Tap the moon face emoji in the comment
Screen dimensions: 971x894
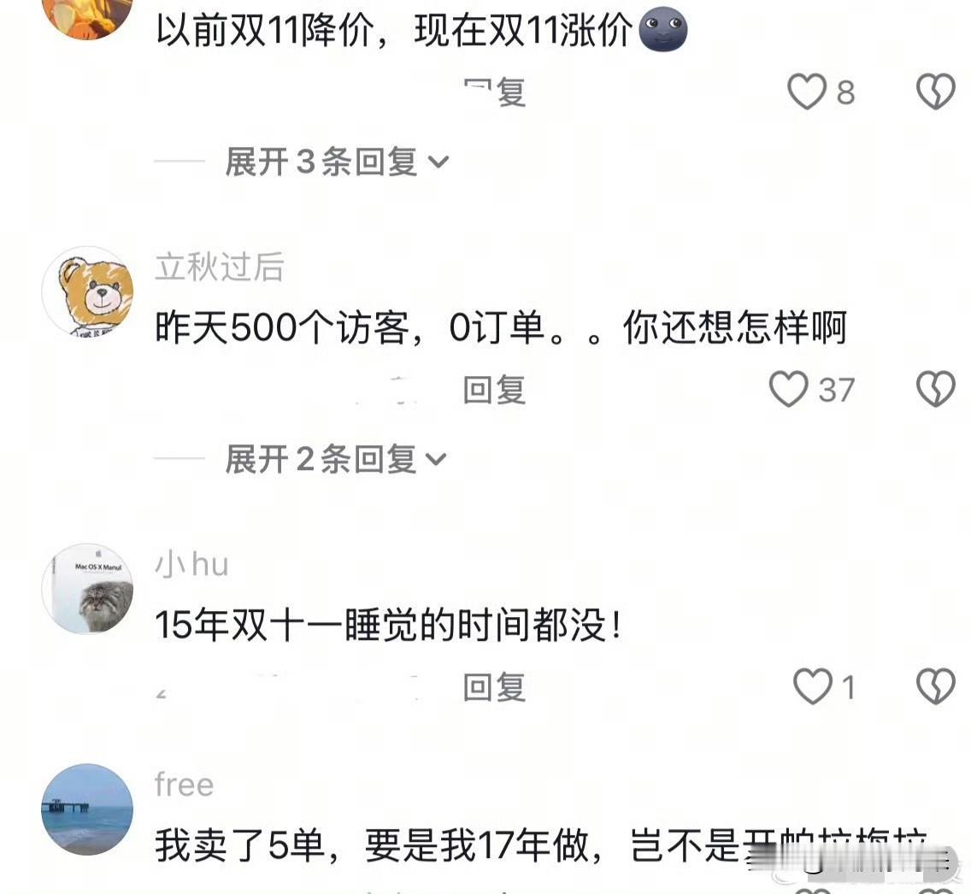pyautogui.click(x=662, y=30)
